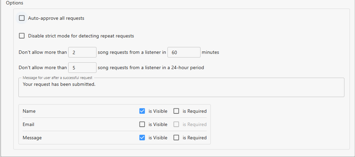Check the Name is Required checkbox
Screen dimensions: 355x157
(x=176, y=111)
